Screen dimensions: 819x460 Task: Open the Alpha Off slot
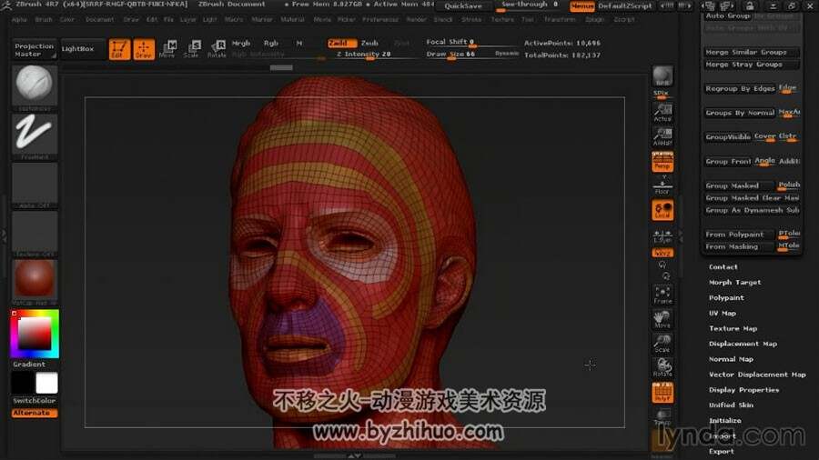coord(35,185)
